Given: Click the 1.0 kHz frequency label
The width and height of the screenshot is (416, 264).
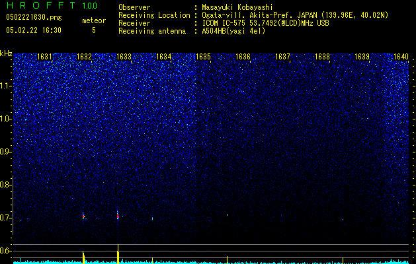Looking at the screenshot, I should (5, 119).
